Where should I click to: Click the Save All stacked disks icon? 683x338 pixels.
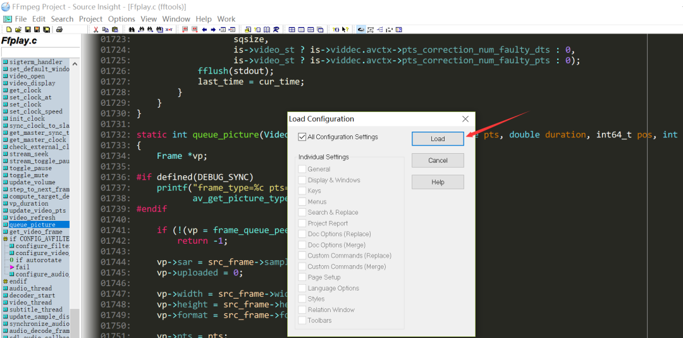46,30
